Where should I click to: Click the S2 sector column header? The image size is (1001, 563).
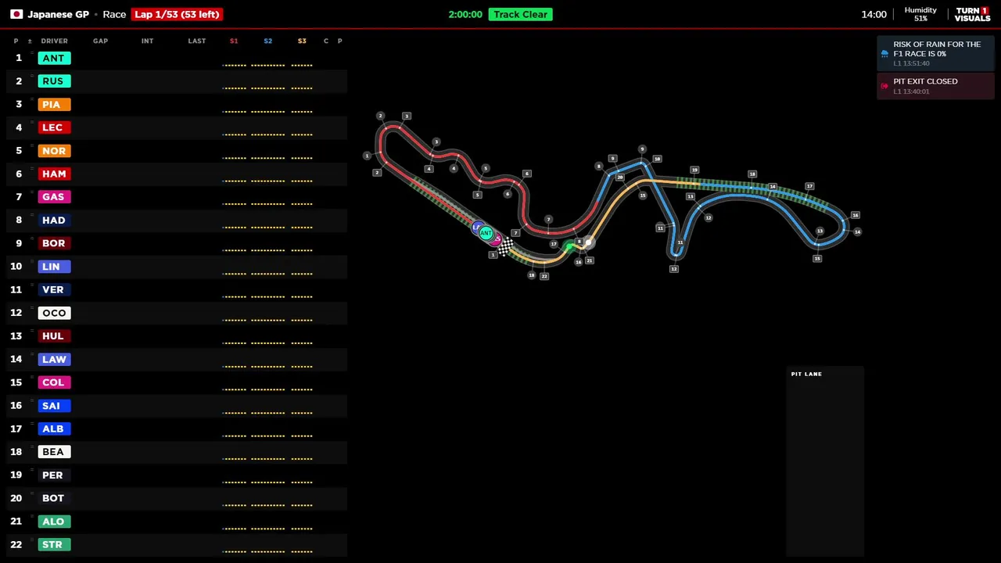(x=267, y=41)
